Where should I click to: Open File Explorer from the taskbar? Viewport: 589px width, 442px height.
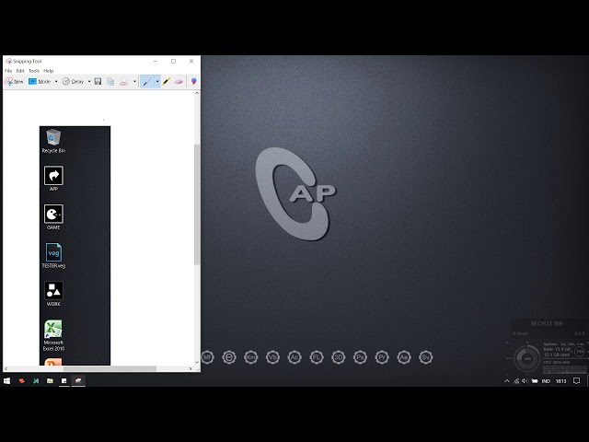pyautogui.click(x=50, y=380)
